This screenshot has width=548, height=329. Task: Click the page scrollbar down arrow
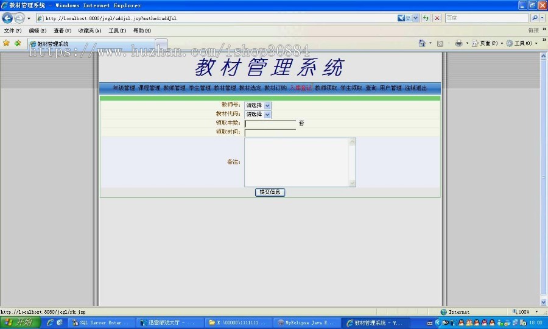[544, 302]
